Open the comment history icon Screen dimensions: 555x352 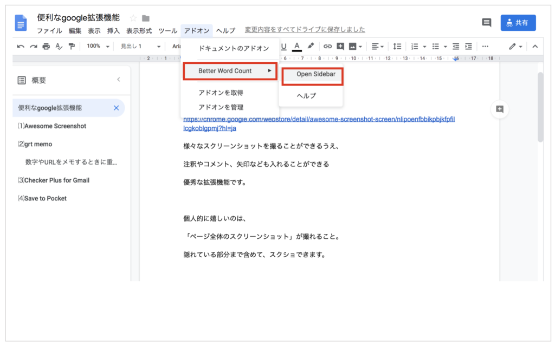tap(487, 23)
